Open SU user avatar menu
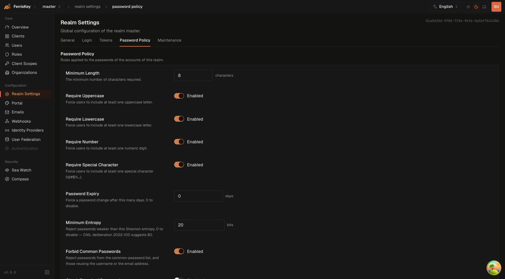The width and height of the screenshot is (505, 279). (496, 7)
